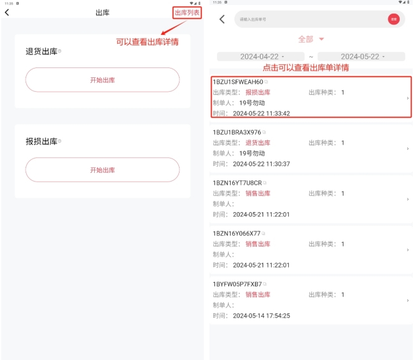Click the small icon beside 报损出库 title

pyautogui.click(x=60, y=141)
